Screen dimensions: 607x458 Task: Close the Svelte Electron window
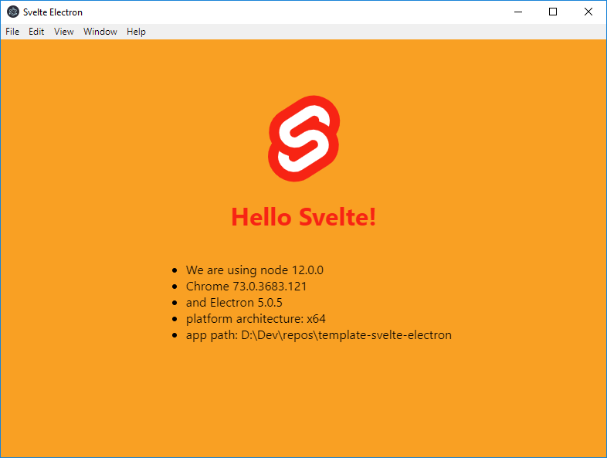(x=588, y=12)
